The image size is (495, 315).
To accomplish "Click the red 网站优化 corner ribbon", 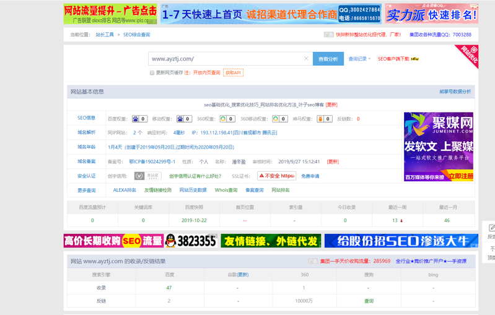I will (x=468, y=55).
